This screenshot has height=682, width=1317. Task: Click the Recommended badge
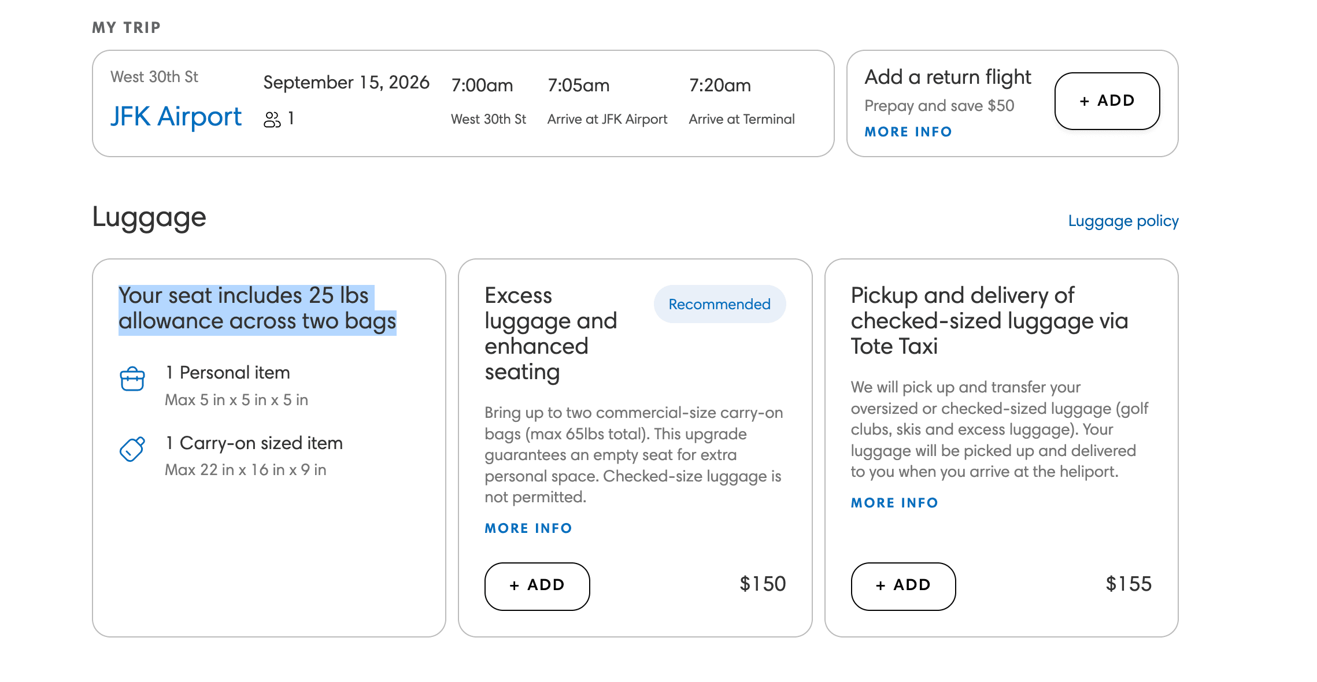pos(720,304)
